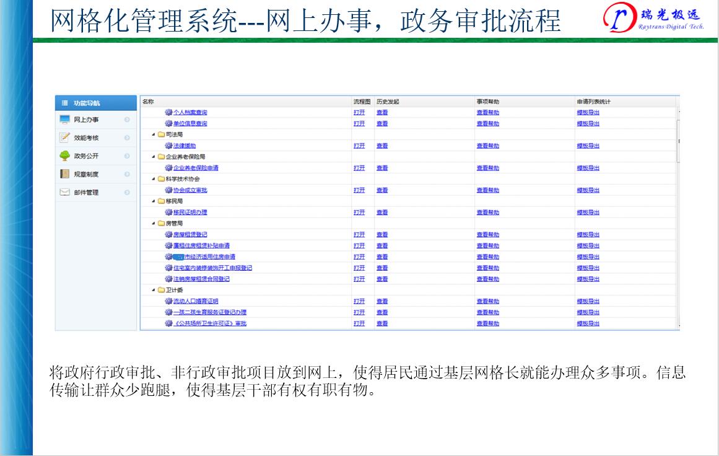Click the green tree icon for 政务公开
Screen dimensions: 719x456
(x=64, y=156)
